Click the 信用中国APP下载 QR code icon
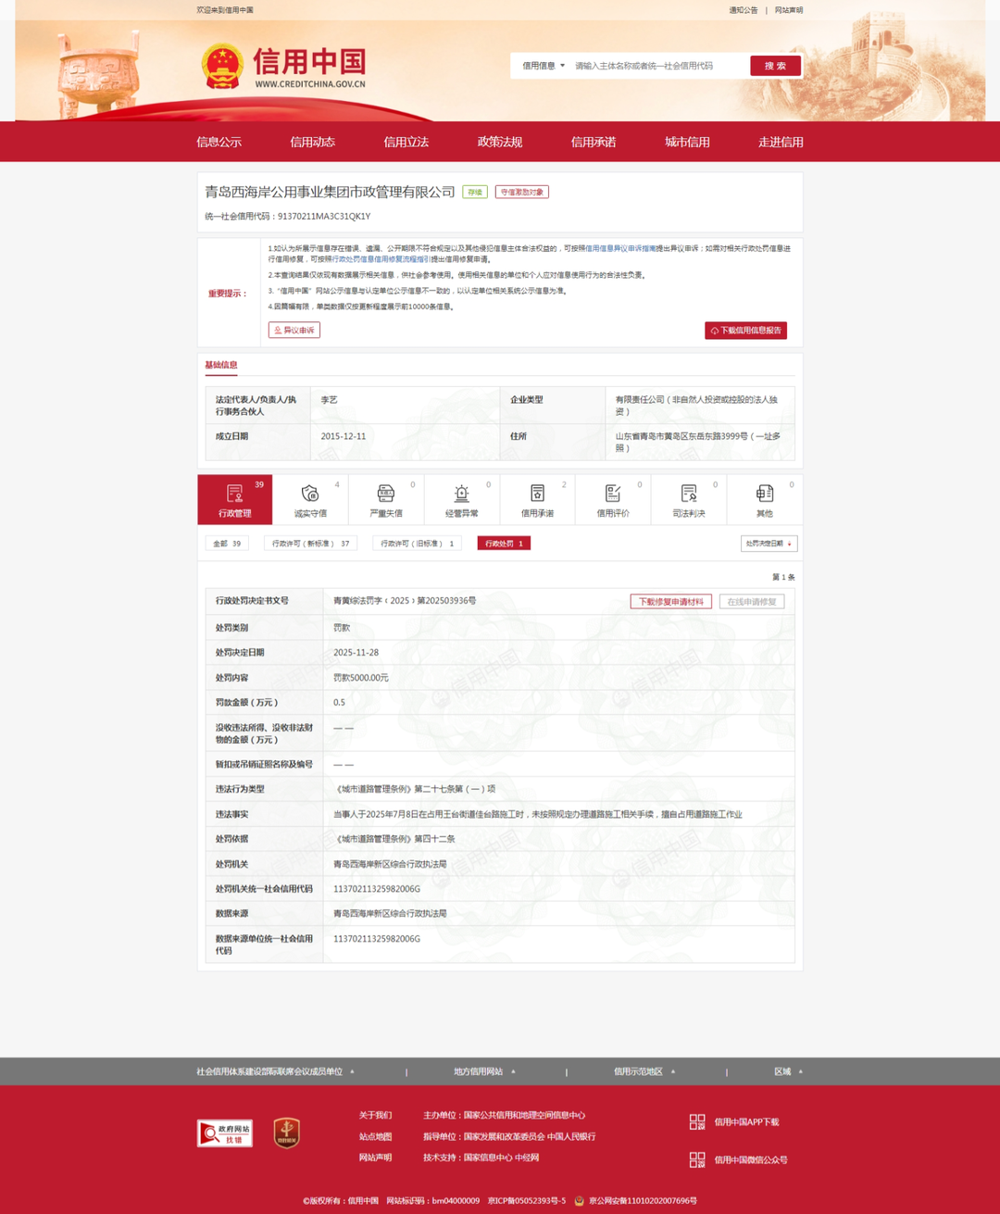 (697, 1121)
